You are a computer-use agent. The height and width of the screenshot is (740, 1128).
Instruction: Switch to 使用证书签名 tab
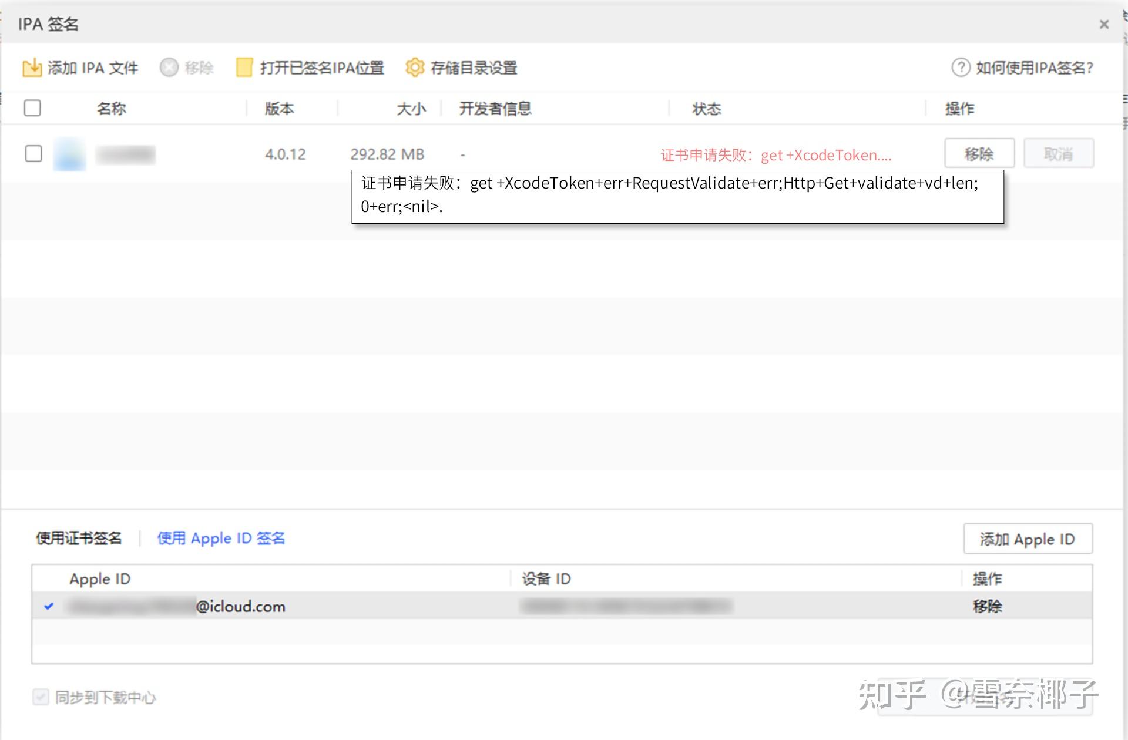[79, 538]
